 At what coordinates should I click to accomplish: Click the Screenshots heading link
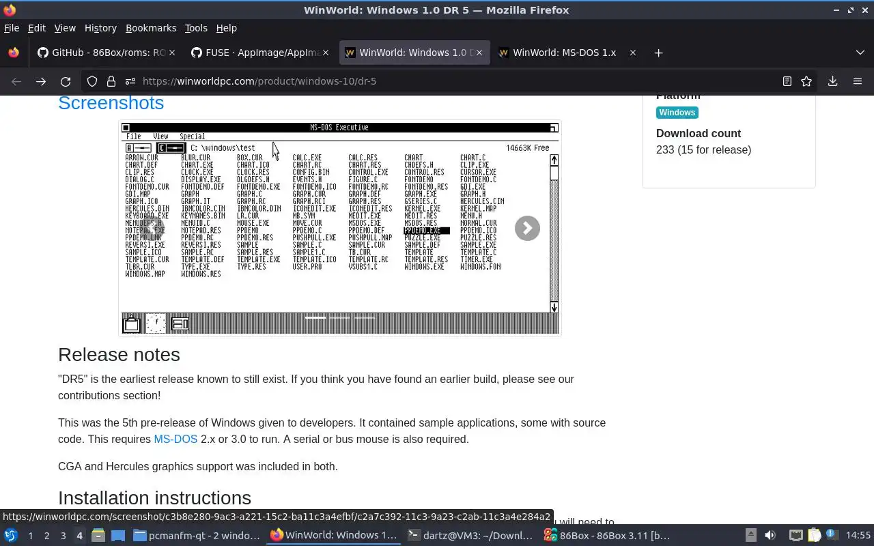111,102
